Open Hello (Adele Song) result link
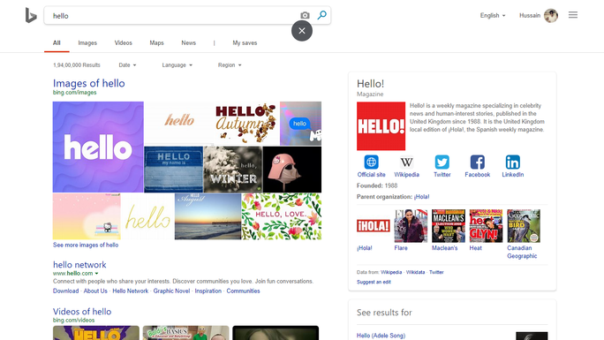 pos(381,336)
